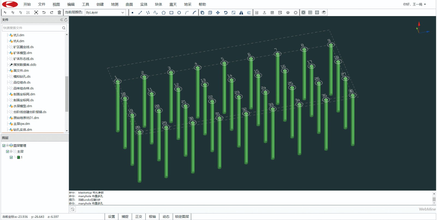Open the 视图 menu

coord(56,4)
